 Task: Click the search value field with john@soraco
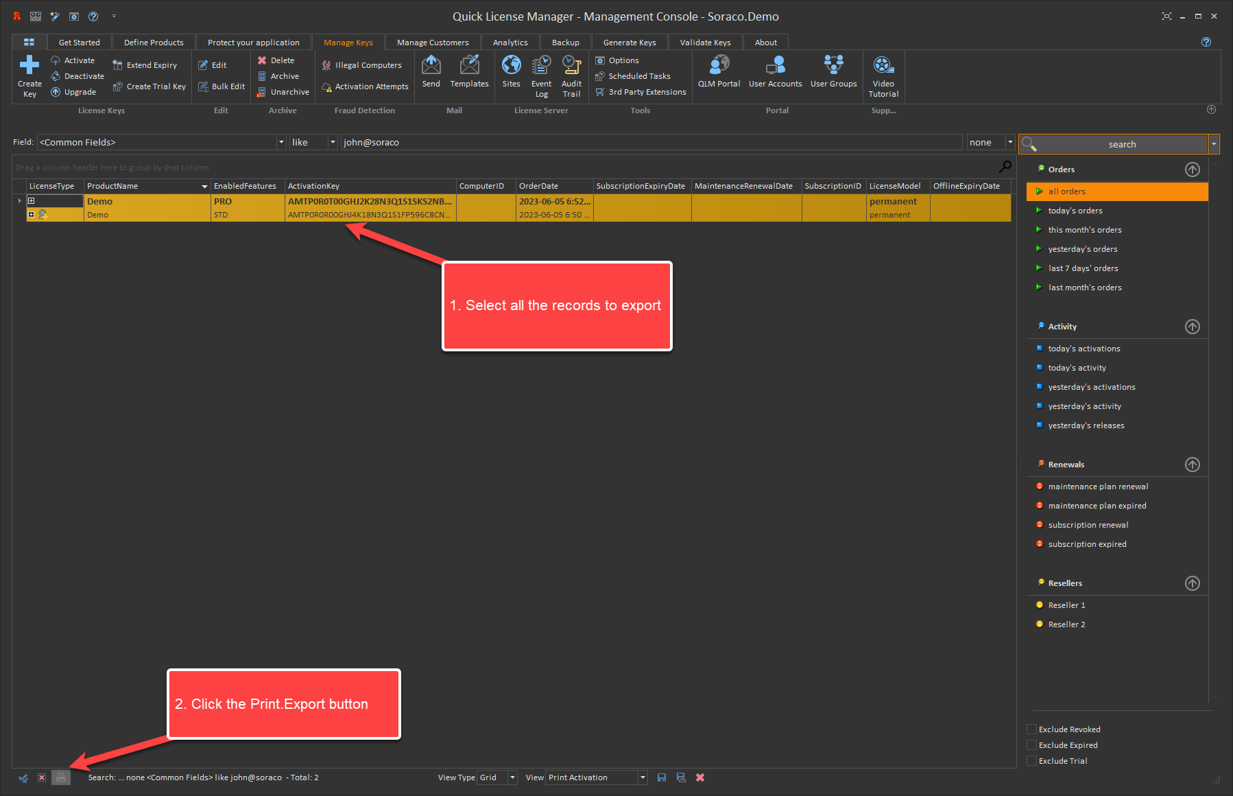(x=651, y=142)
